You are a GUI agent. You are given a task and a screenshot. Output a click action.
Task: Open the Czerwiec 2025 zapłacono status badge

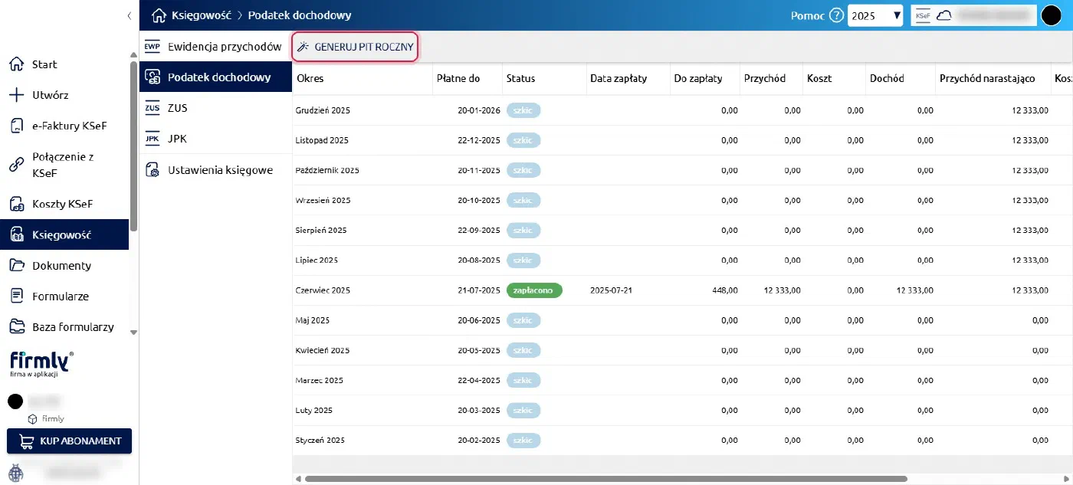pyautogui.click(x=534, y=290)
